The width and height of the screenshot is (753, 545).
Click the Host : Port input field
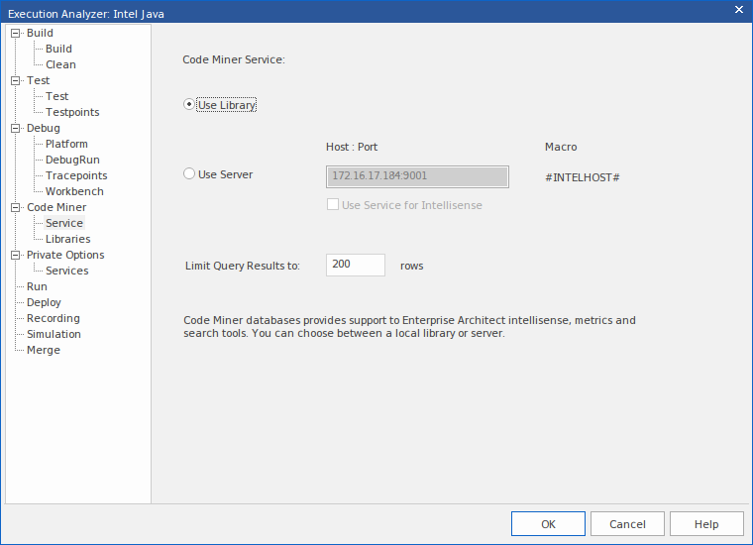(417, 176)
